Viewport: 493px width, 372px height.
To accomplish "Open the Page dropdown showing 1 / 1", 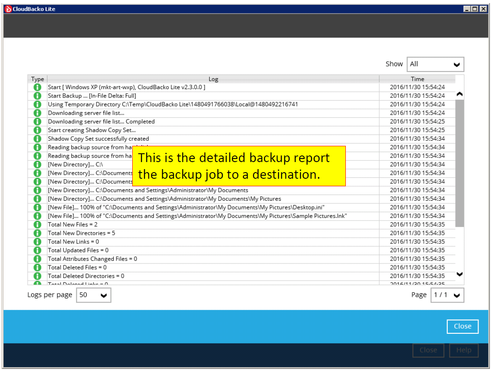I will tap(447, 295).
